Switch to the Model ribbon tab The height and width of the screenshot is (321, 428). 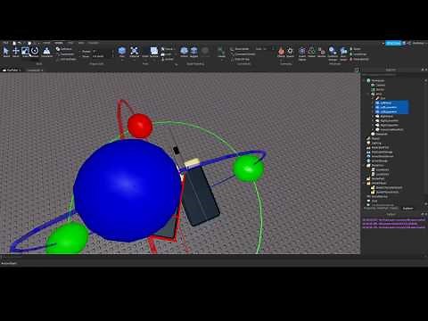pyautogui.click(x=59, y=43)
